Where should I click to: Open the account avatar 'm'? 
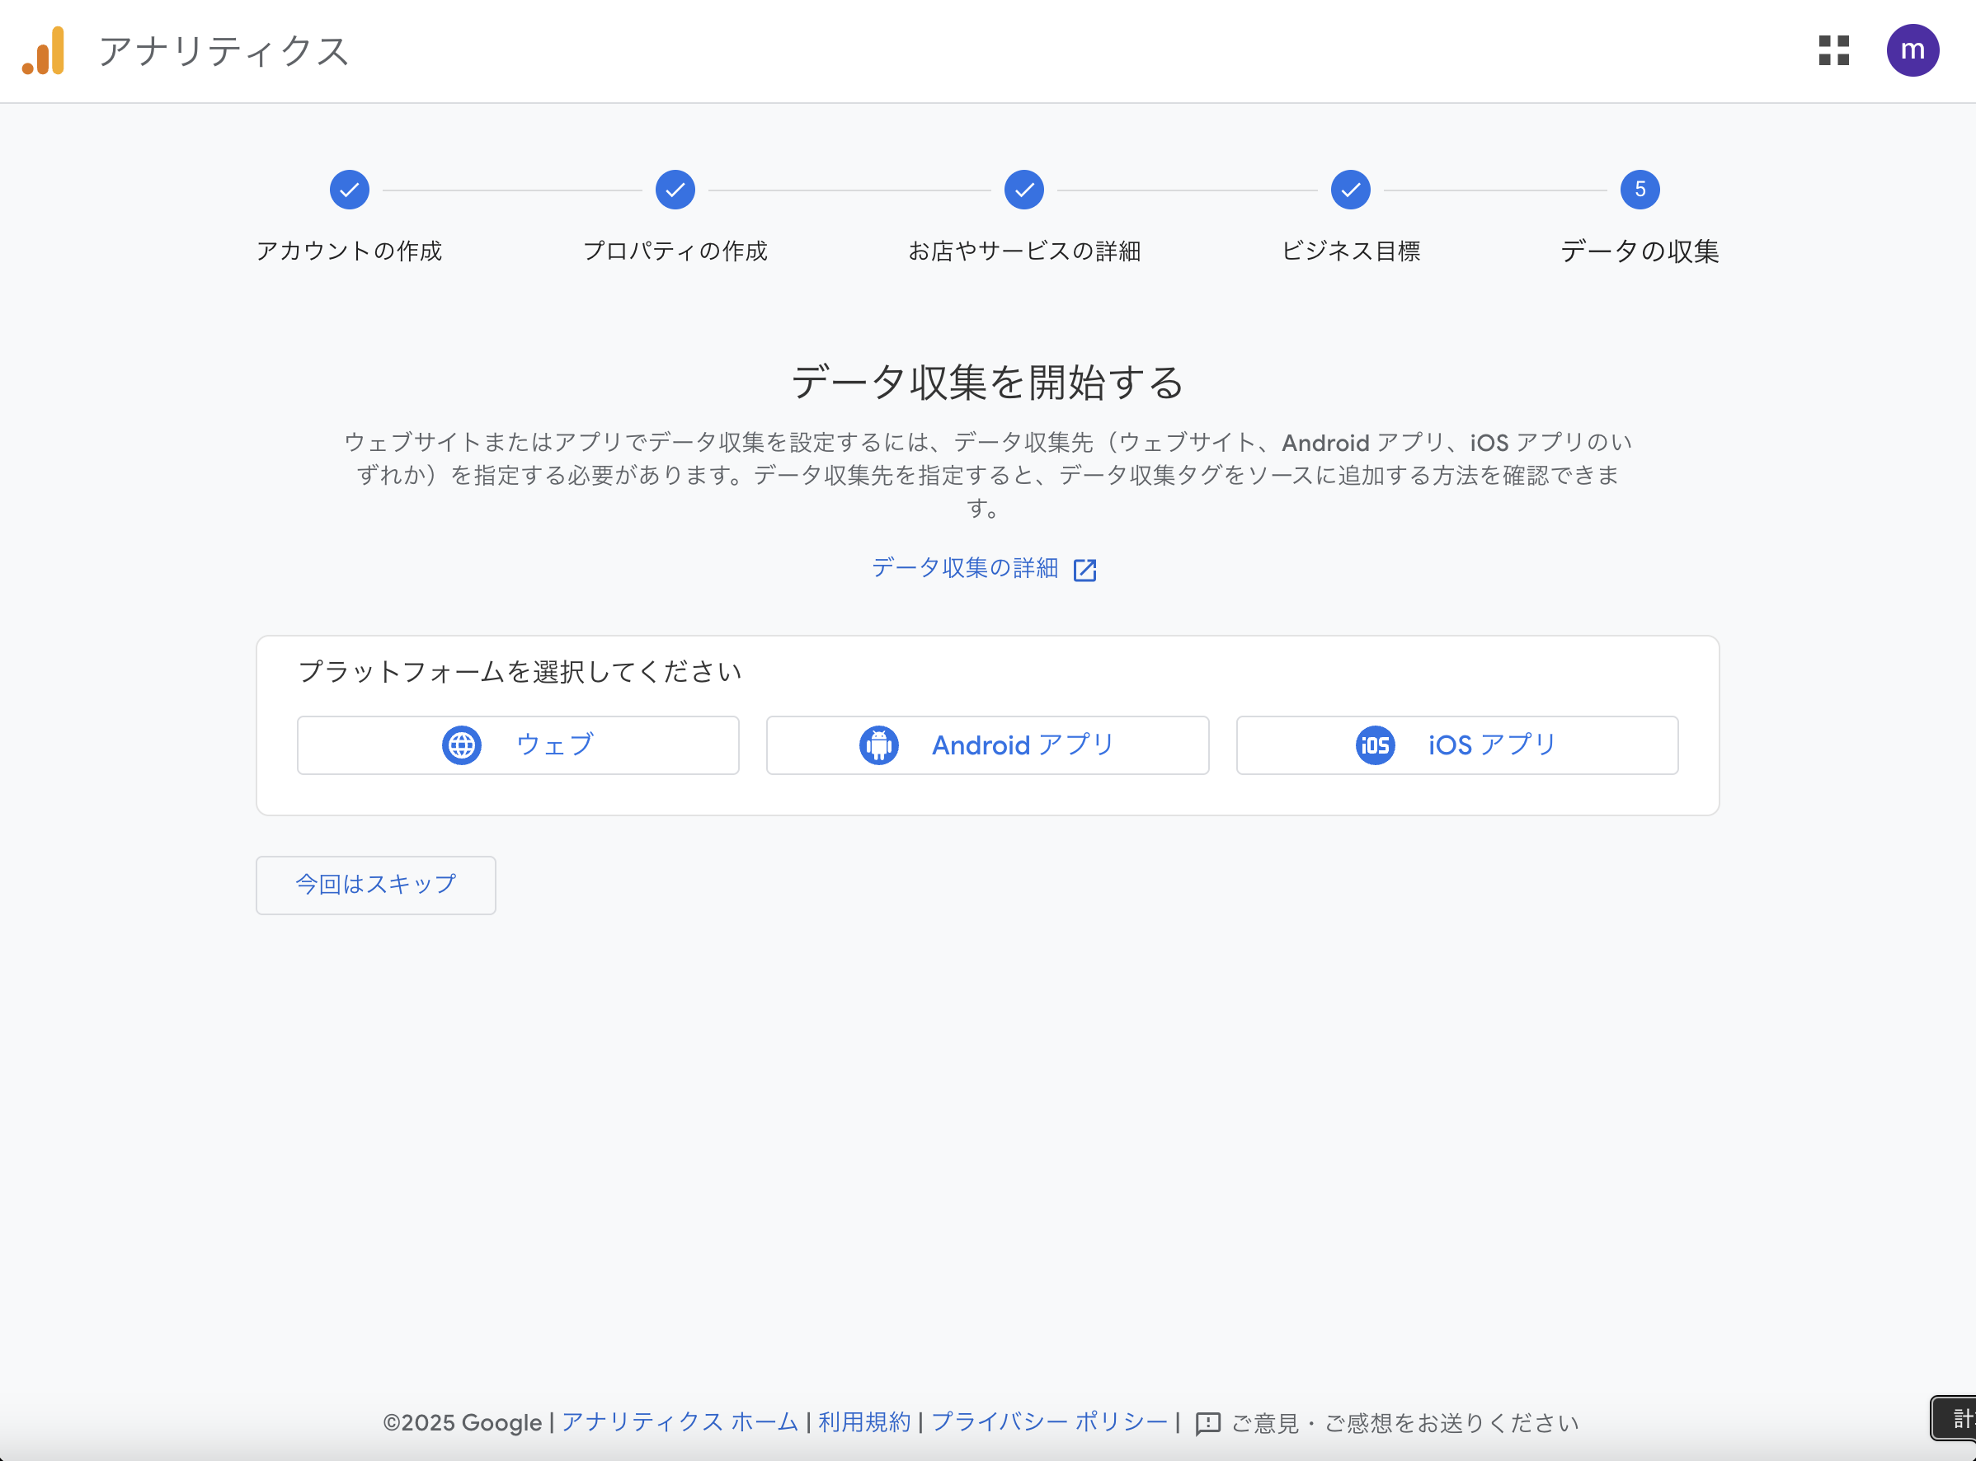1912,50
